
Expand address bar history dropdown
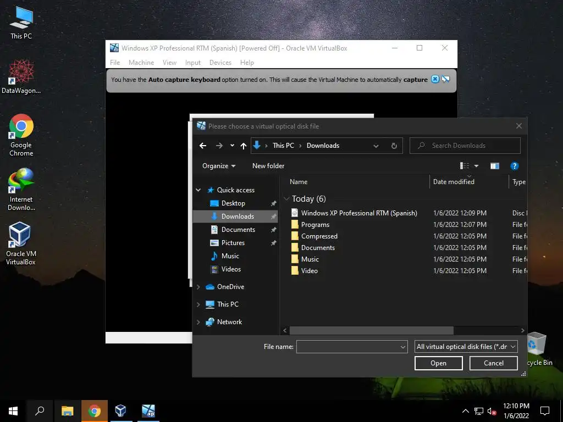pyautogui.click(x=376, y=146)
